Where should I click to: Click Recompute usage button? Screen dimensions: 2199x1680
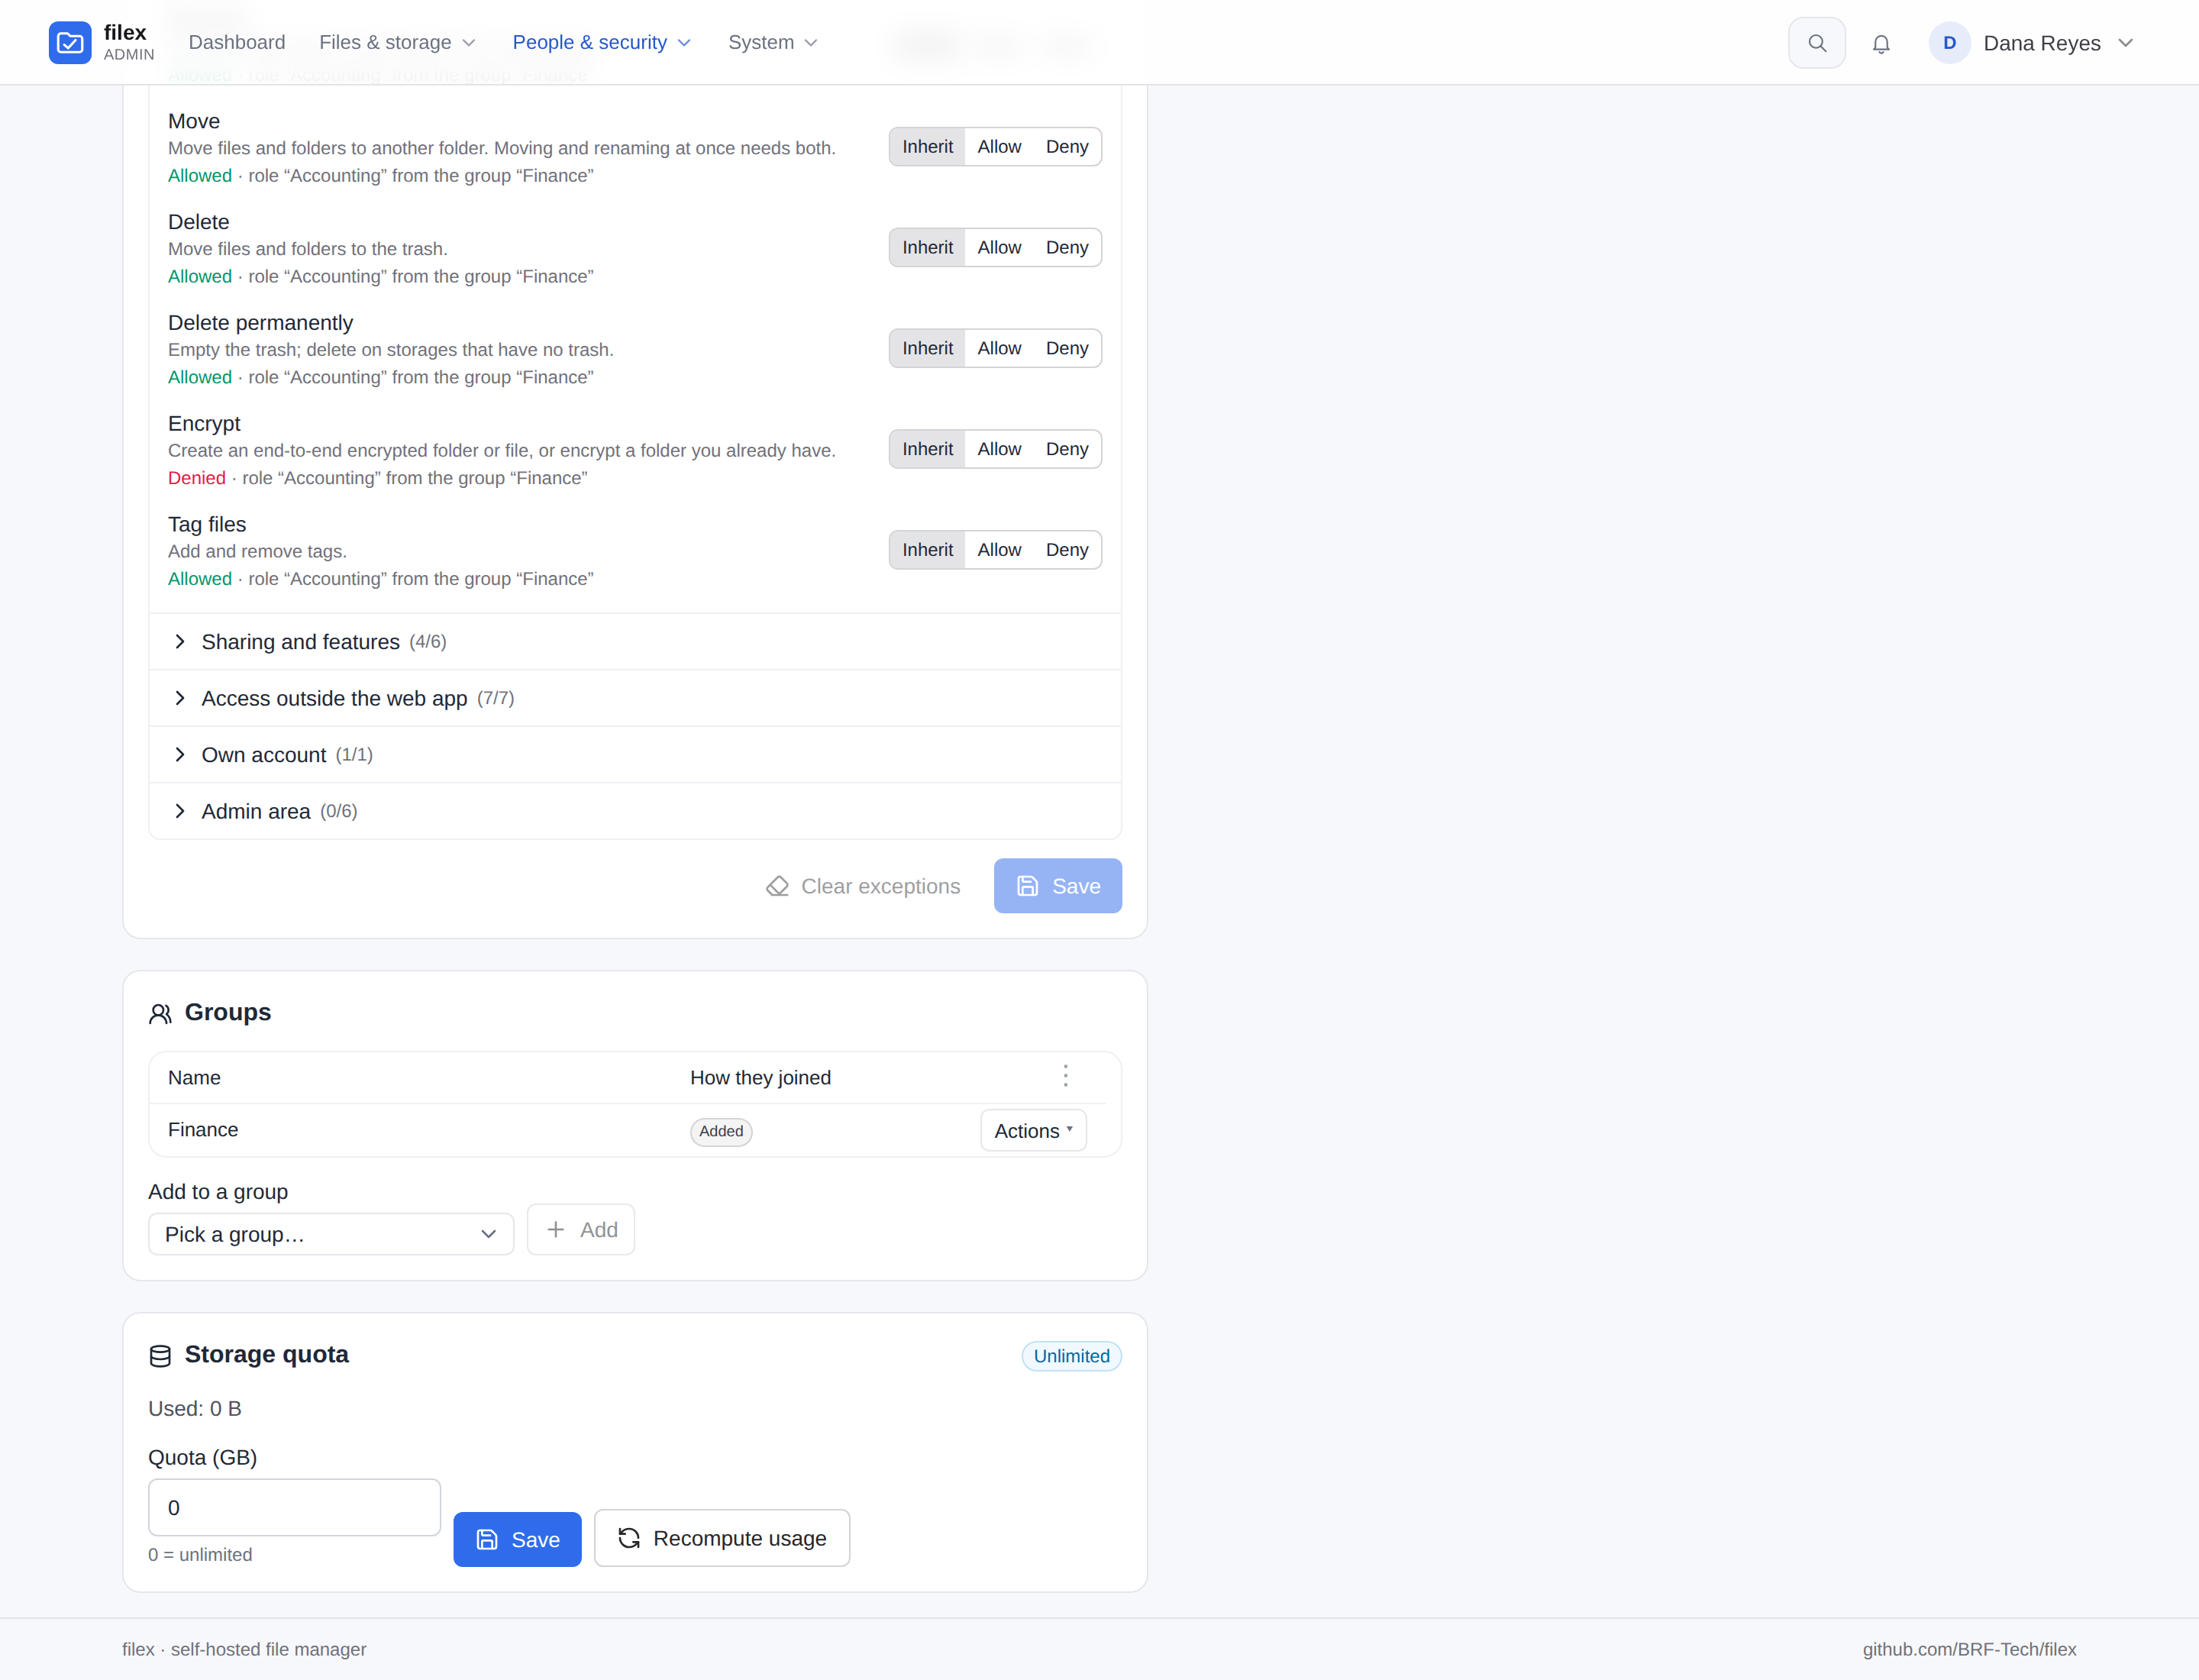(722, 1538)
